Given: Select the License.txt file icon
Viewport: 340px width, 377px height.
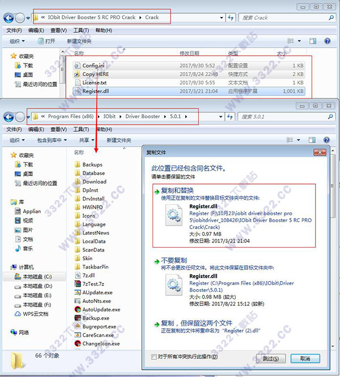Looking at the screenshot, I should point(77,83).
